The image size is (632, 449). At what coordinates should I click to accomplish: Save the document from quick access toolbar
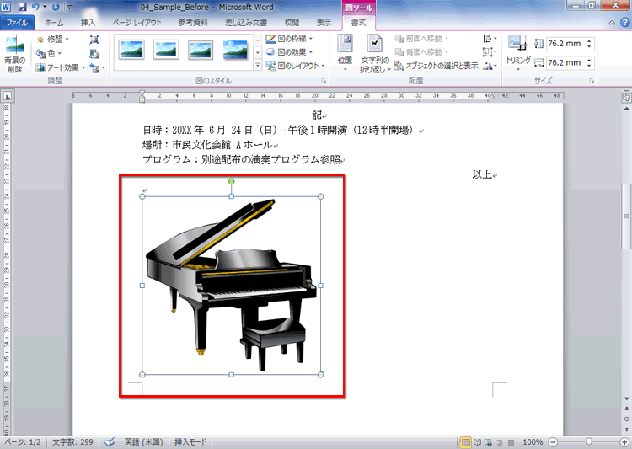pyautogui.click(x=22, y=7)
